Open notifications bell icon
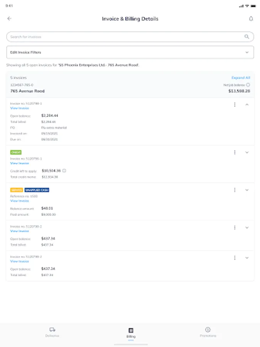Screen dimensions: 260x347 251,19
